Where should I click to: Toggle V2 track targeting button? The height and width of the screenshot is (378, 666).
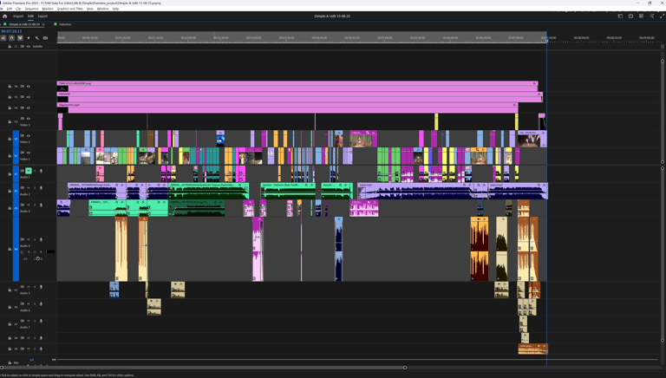click(16, 139)
